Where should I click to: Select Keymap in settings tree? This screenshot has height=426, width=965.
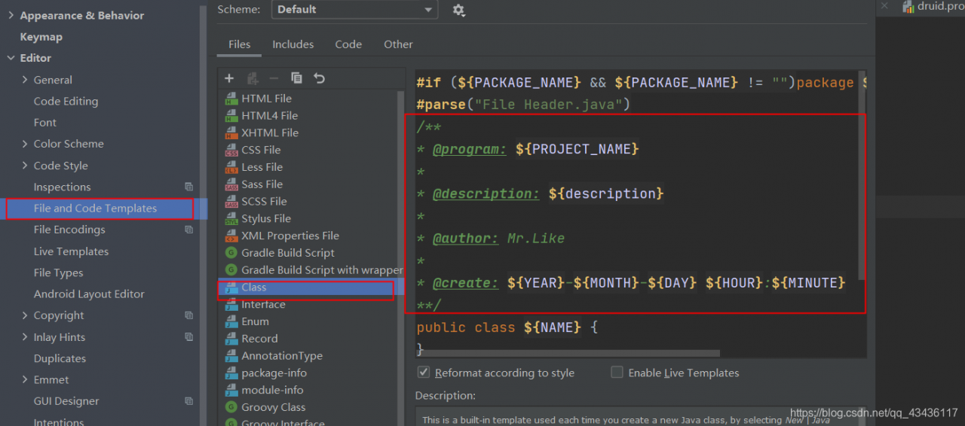click(41, 37)
